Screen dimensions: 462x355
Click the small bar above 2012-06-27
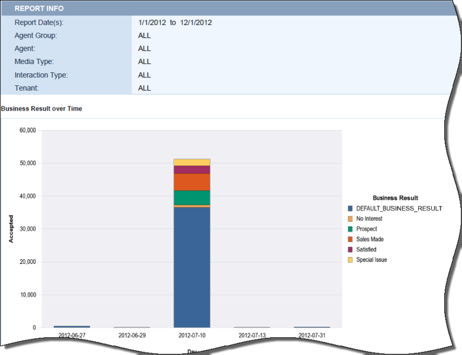pyautogui.click(x=72, y=326)
